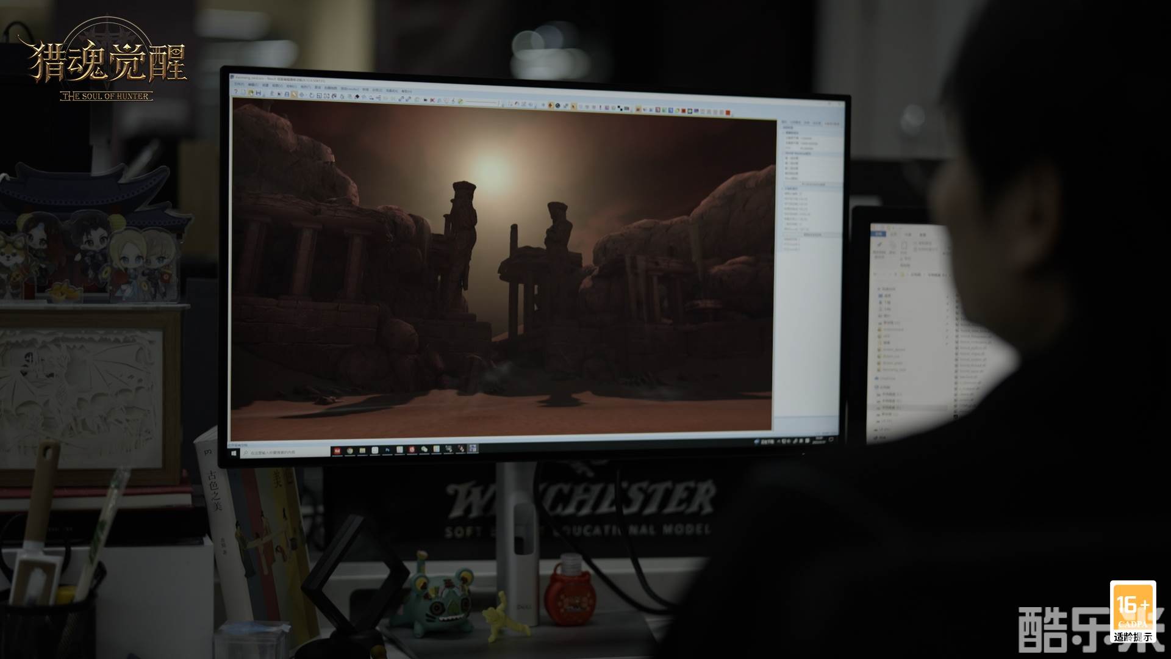The width and height of the screenshot is (1171, 659).
Task: Select the first tab in right properties panel
Action: point(784,122)
